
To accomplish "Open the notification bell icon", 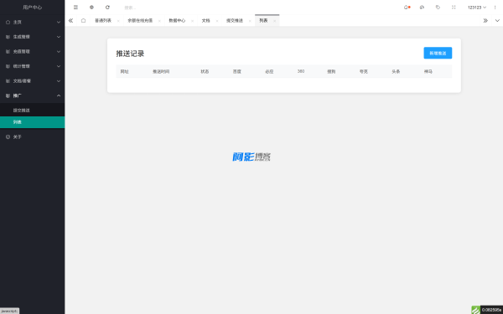I will tap(406, 7).
